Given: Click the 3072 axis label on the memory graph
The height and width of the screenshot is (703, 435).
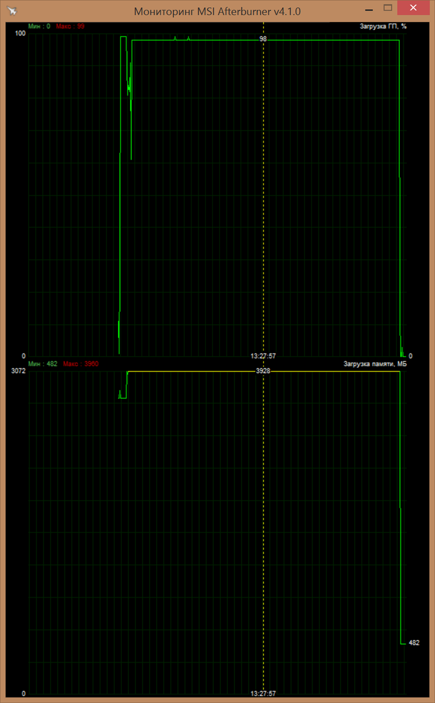Looking at the screenshot, I should pyautogui.click(x=18, y=370).
